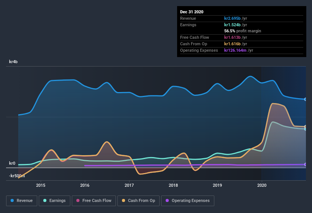The height and width of the screenshot is (213, 312).
Task: Click the Operating Expenses endpoint marker
Action: (306, 164)
